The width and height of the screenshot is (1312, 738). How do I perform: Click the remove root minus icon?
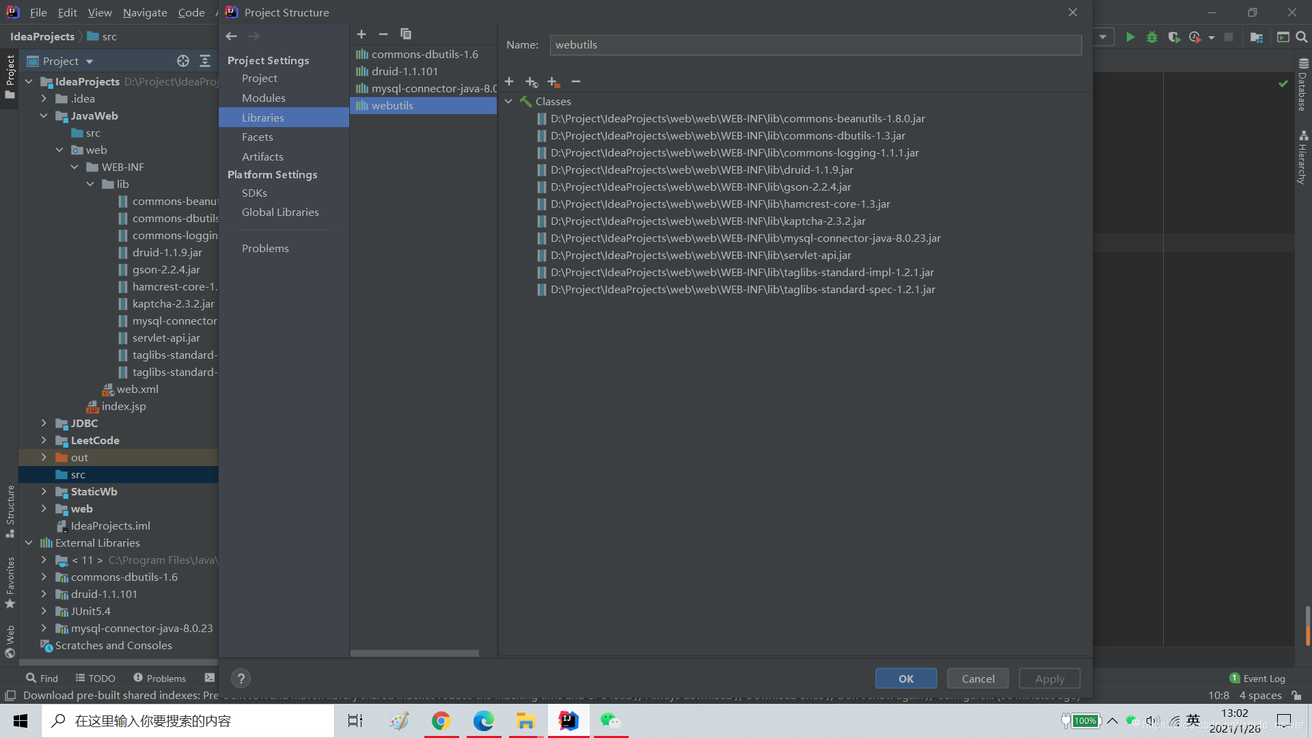coord(576,82)
